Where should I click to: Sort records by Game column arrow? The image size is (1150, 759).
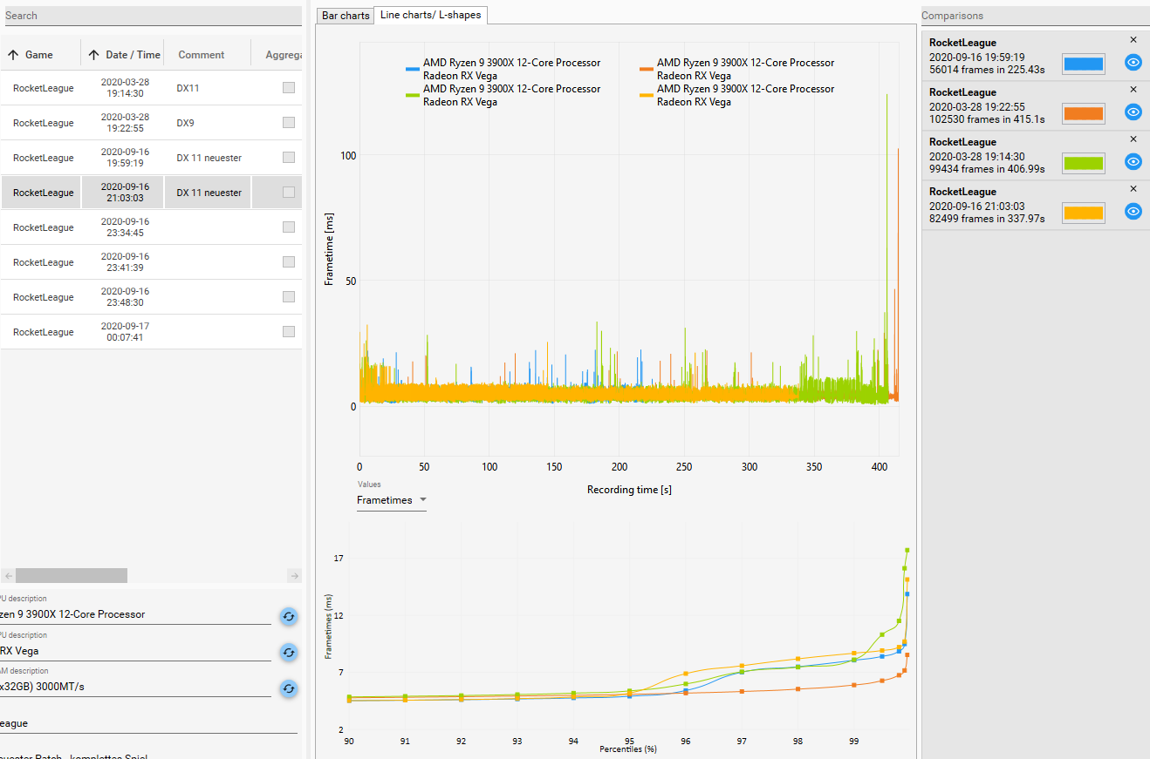coord(13,55)
